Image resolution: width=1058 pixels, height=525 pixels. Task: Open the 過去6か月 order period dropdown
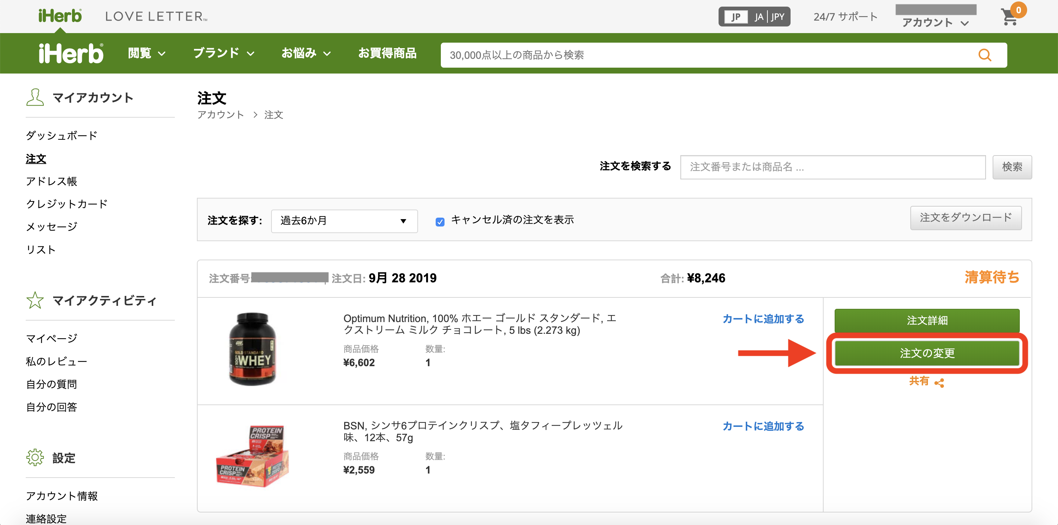344,221
